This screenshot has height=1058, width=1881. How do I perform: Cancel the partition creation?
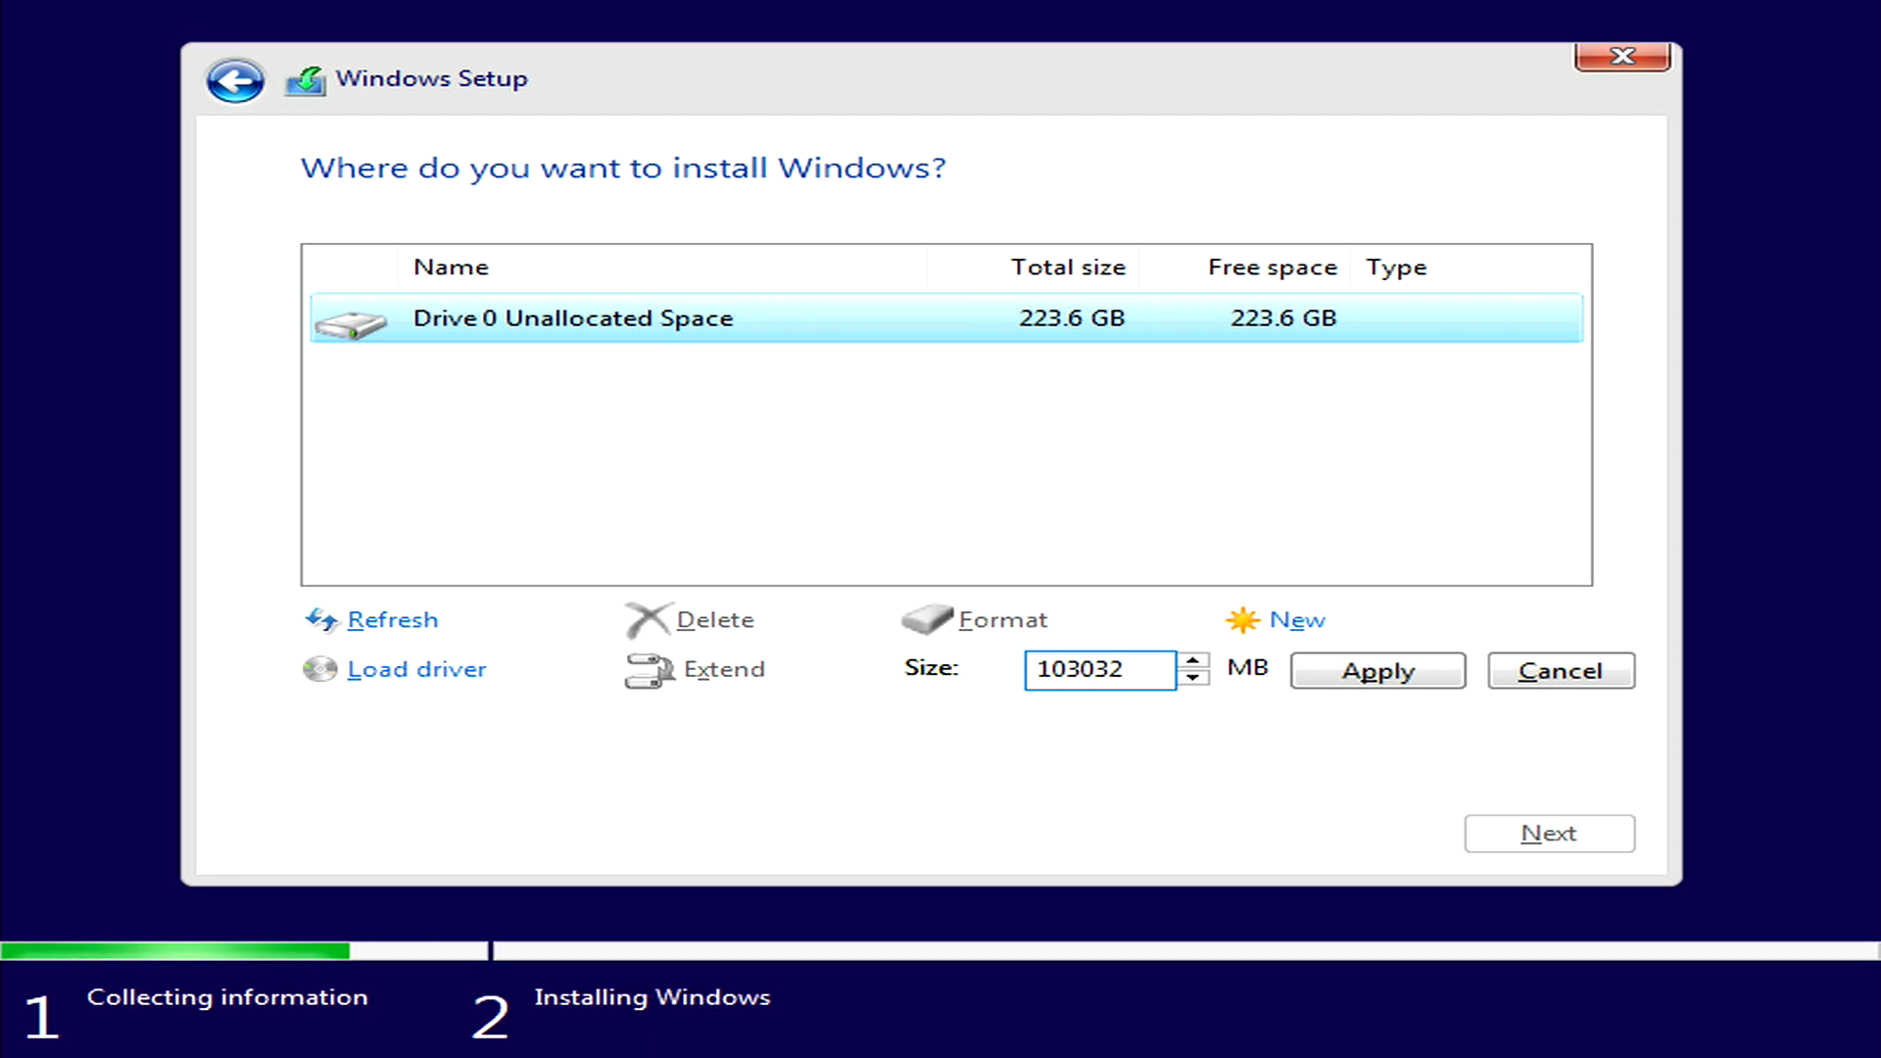[x=1561, y=671]
